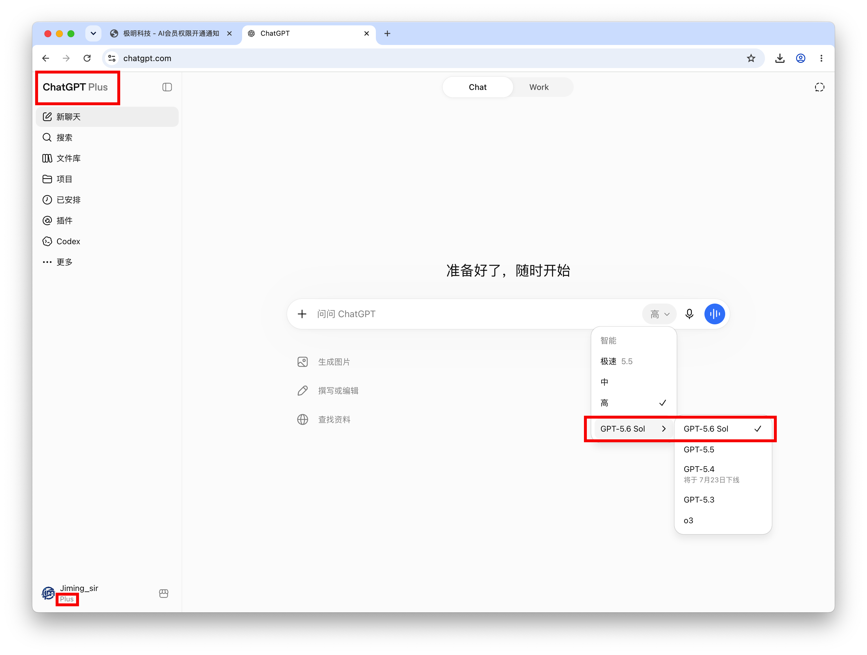Open 已安排 scheduled tasks
The width and height of the screenshot is (867, 655).
click(x=107, y=200)
